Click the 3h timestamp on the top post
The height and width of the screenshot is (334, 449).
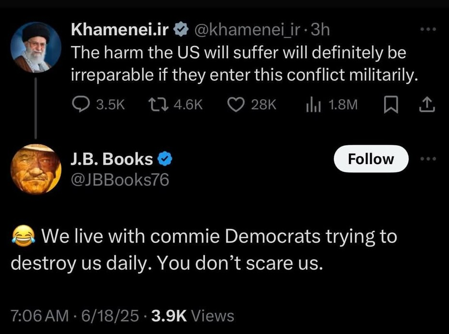pos(320,30)
